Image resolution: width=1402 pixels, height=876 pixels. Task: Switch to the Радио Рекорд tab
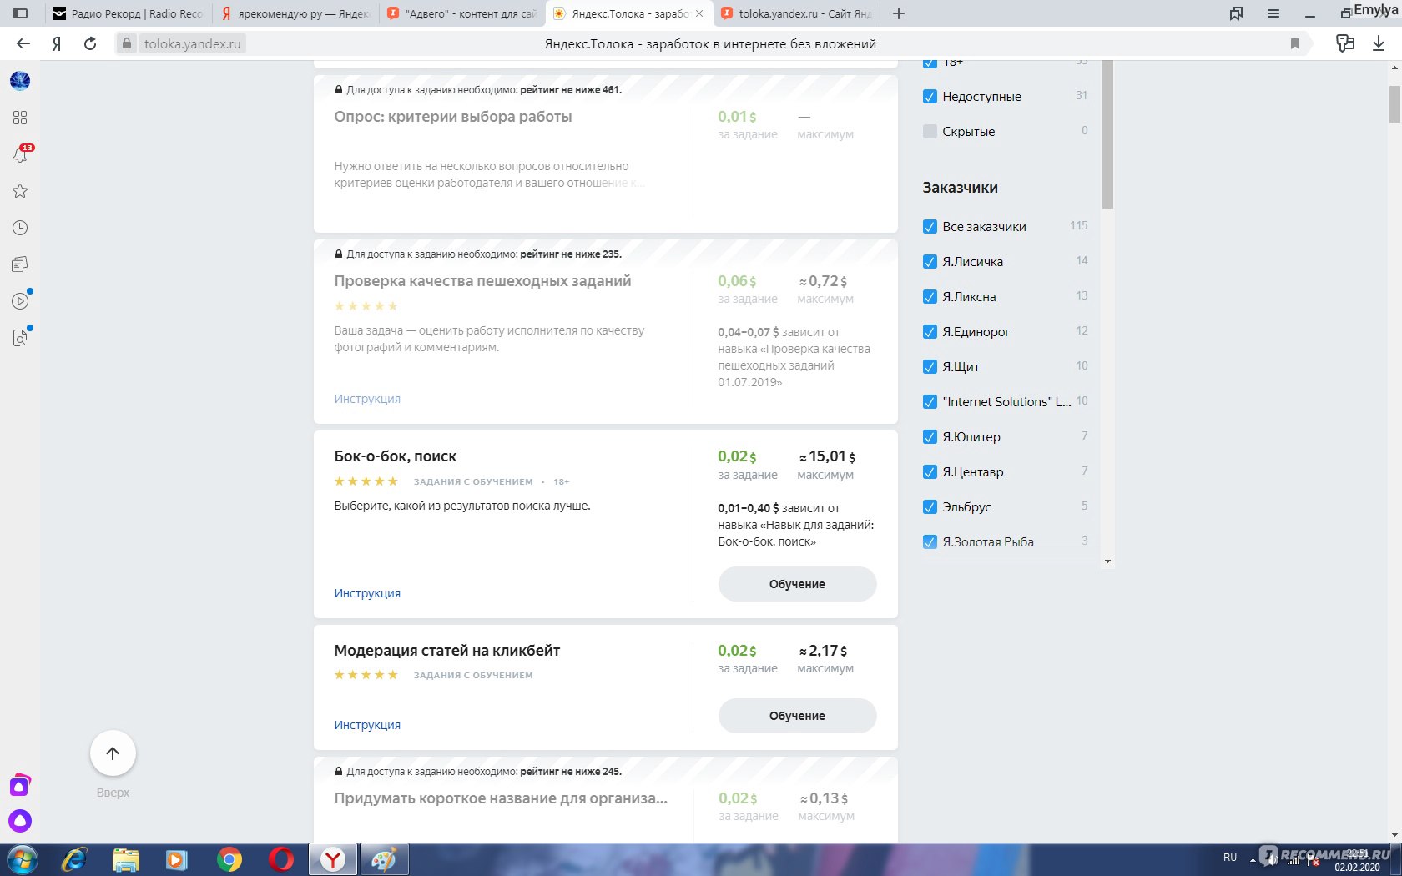[x=128, y=13]
